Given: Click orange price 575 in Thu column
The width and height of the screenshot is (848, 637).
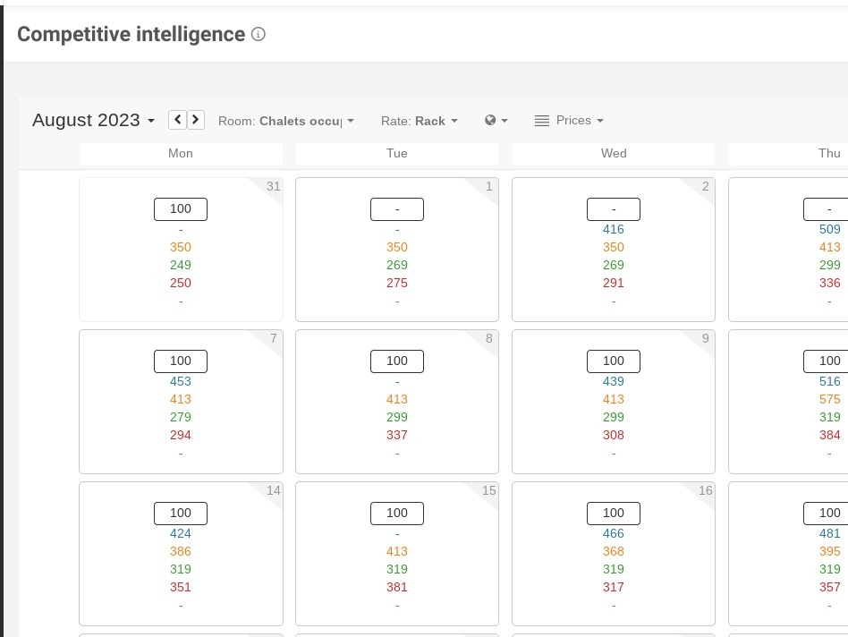Looking at the screenshot, I should click(x=829, y=399).
